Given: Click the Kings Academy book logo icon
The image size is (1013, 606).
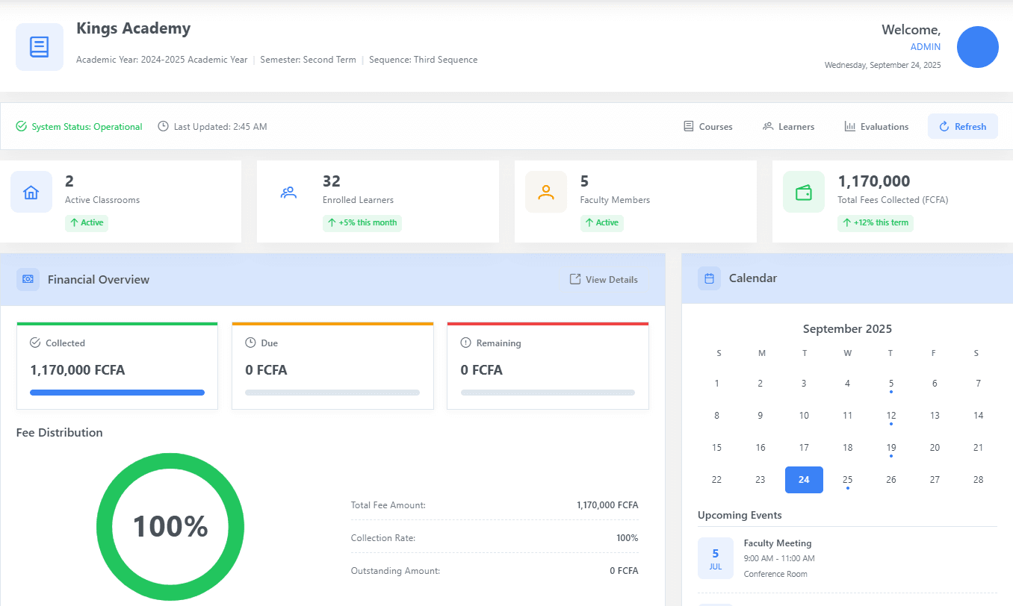Looking at the screenshot, I should [40, 47].
